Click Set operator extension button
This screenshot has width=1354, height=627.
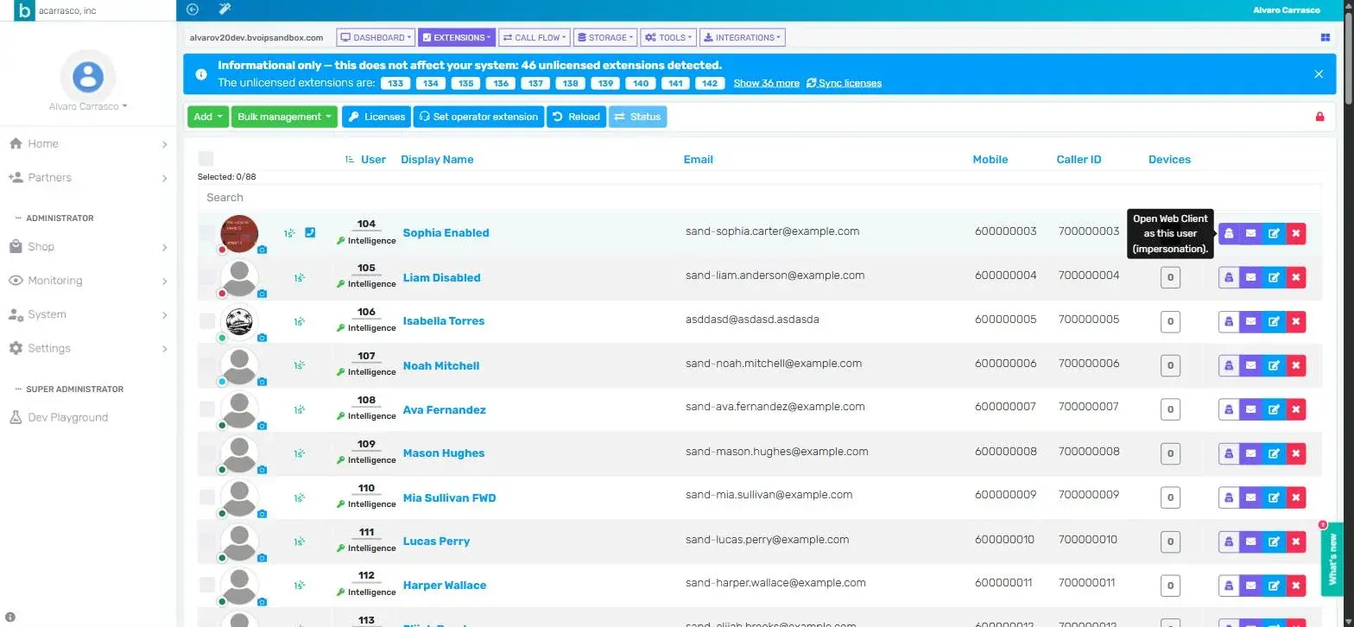pyautogui.click(x=478, y=117)
